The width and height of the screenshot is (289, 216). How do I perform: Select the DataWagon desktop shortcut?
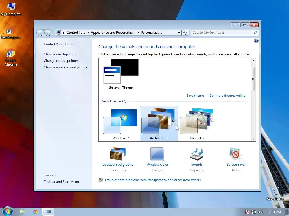11,33
